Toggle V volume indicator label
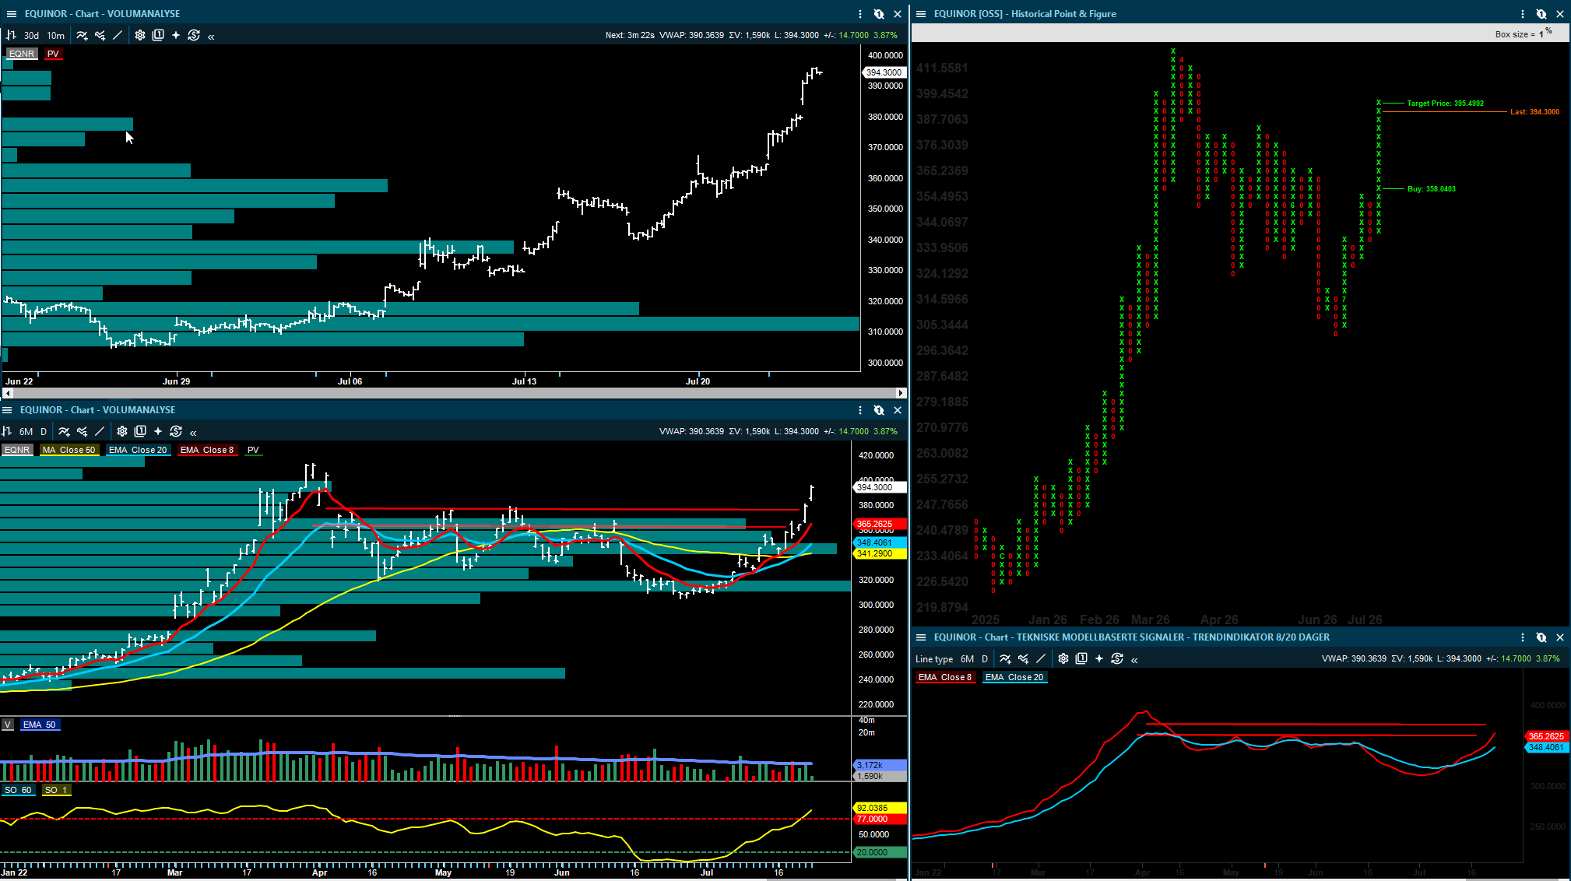 click(8, 725)
